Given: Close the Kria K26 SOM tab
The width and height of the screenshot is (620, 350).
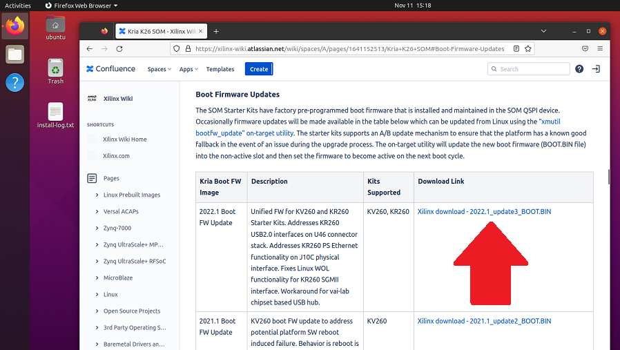Looking at the screenshot, I should pyautogui.click(x=200, y=31).
